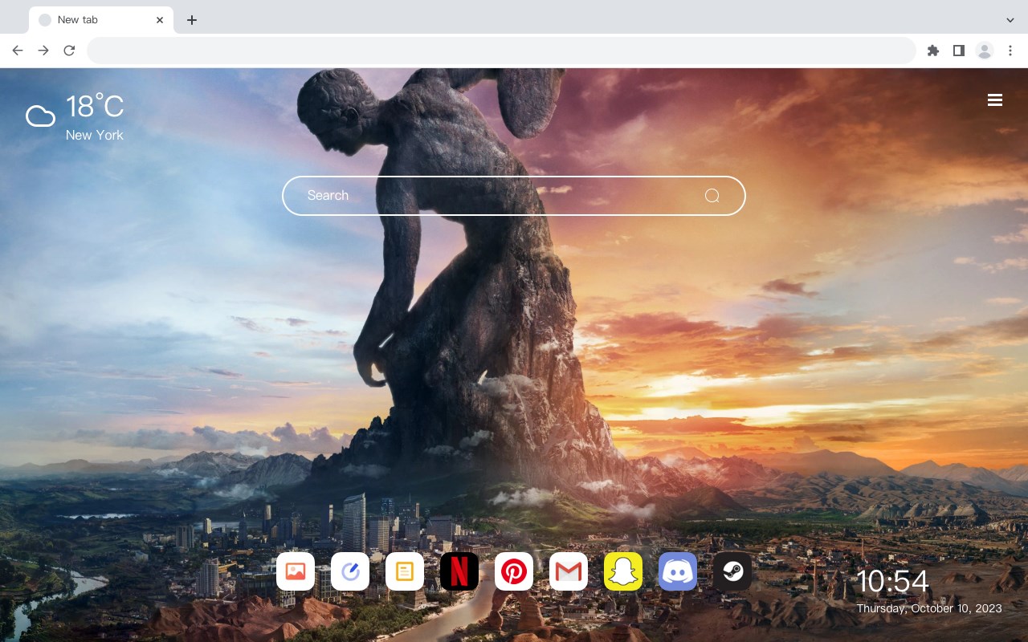The width and height of the screenshot is (1028, 642).
Task: Open a new tab with plus button
Action: pyautogui.click(x=191, y=20)
